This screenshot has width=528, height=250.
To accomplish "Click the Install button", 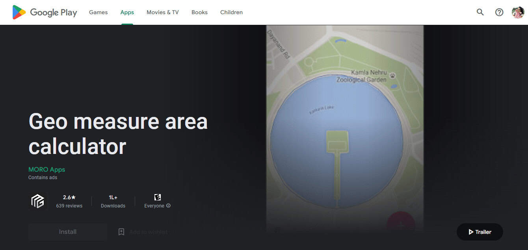I will 68,232.
